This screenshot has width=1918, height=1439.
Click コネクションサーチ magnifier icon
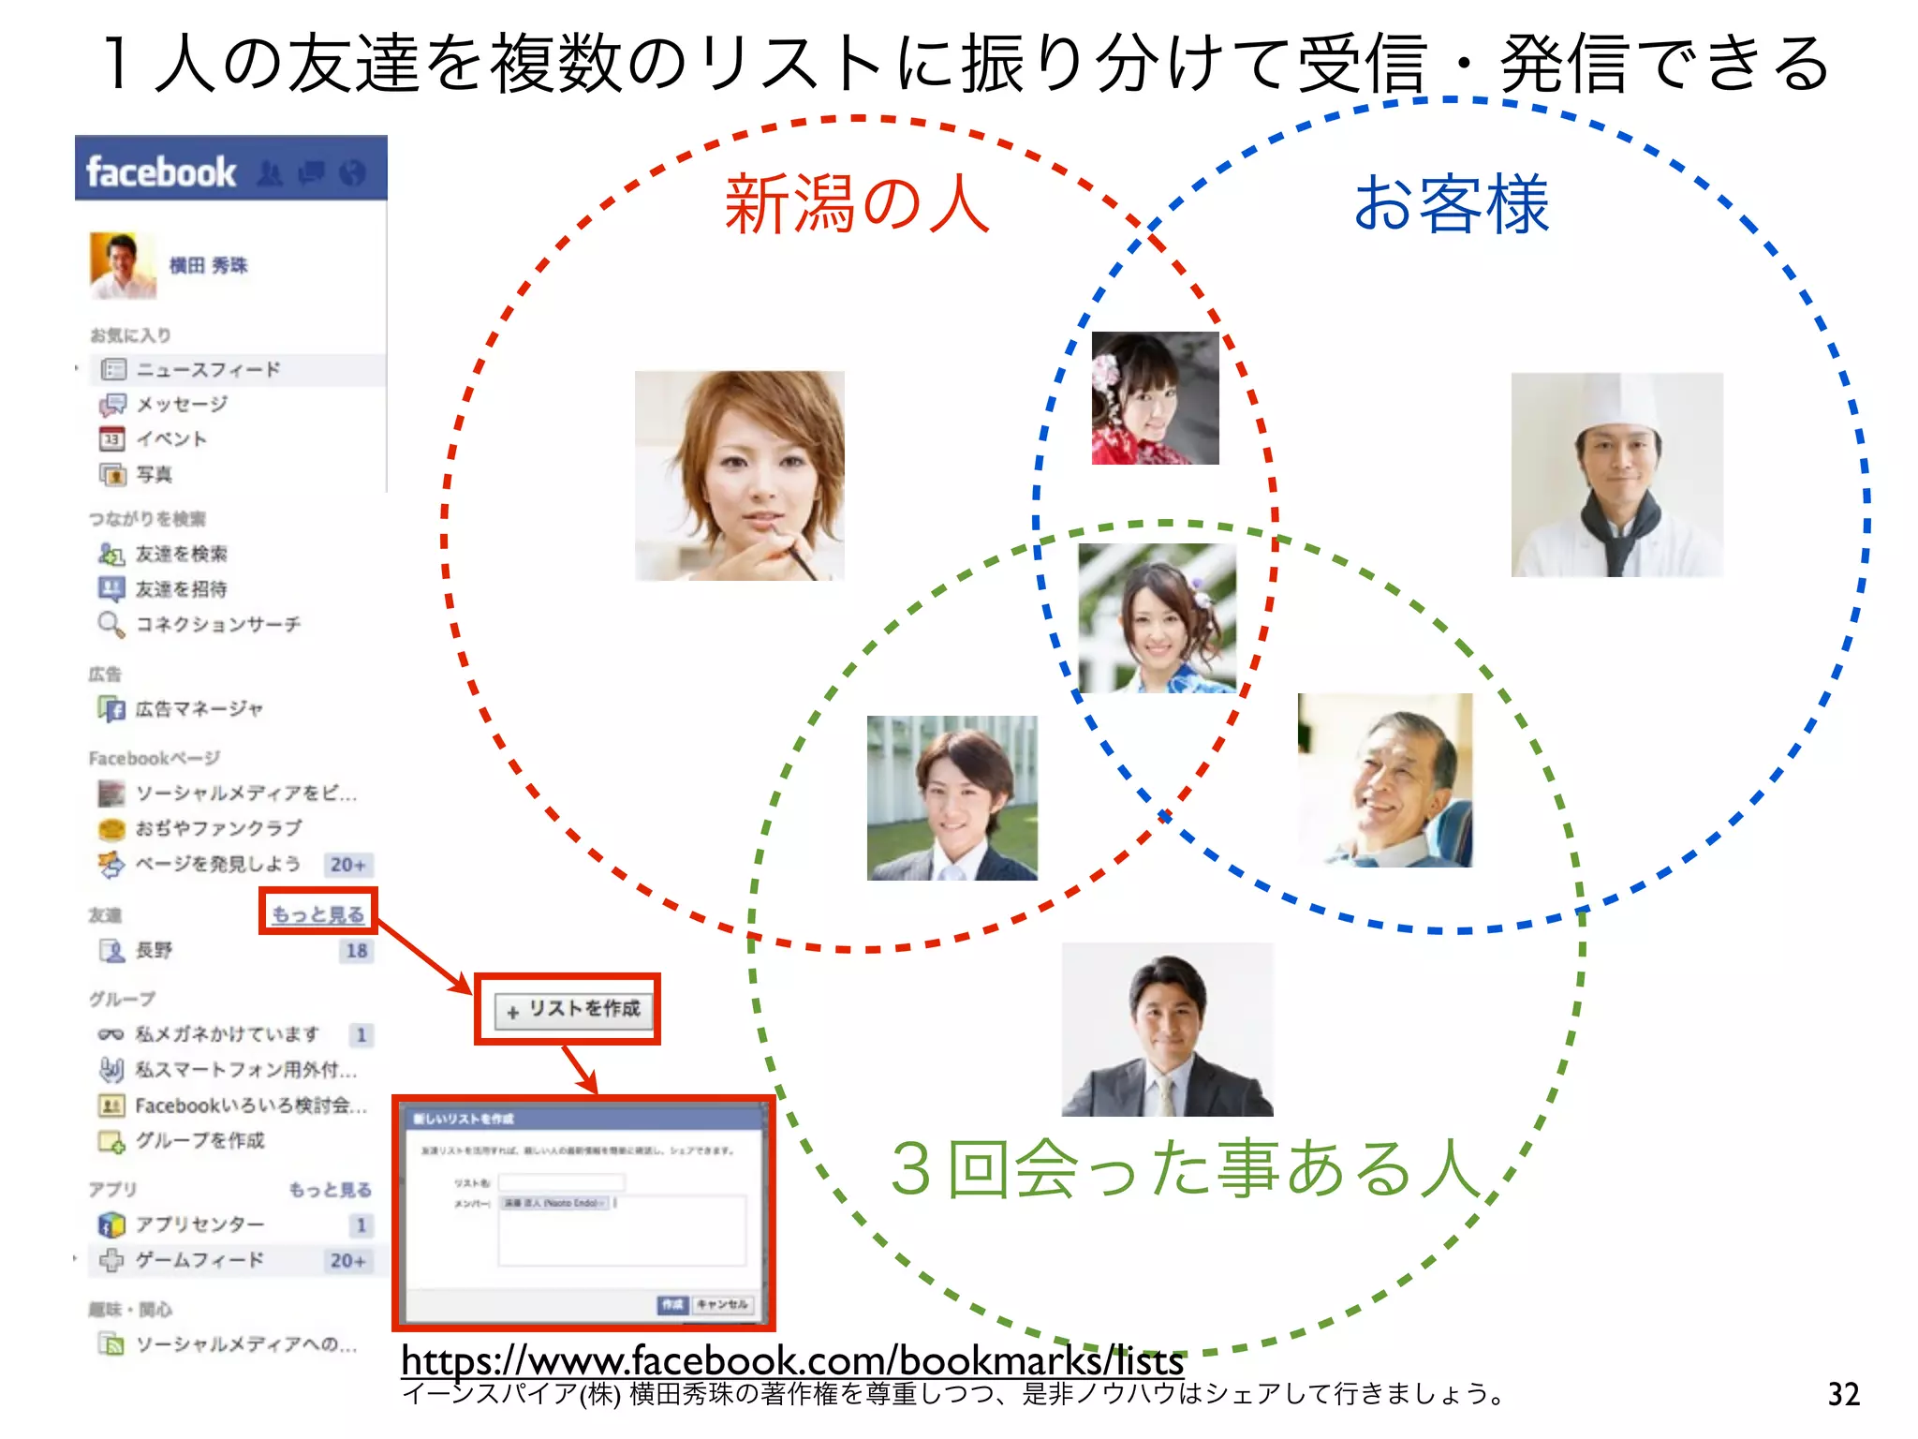coord(111,625)
